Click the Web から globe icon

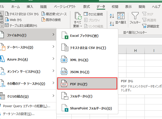tap(7, 20)
